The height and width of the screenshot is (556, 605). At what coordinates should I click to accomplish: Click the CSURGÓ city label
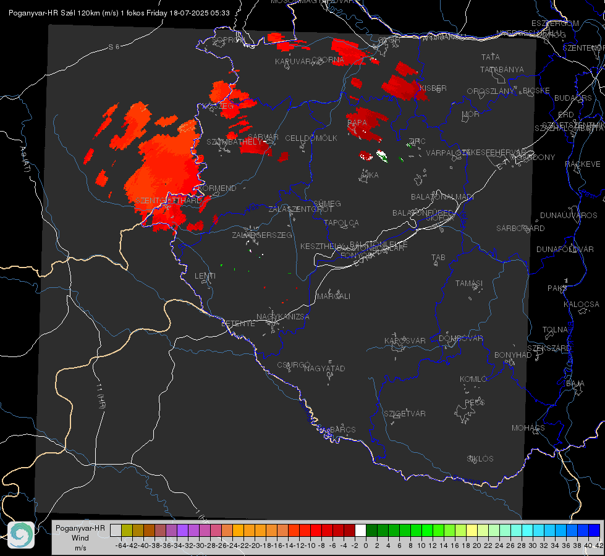pos(294,364)
